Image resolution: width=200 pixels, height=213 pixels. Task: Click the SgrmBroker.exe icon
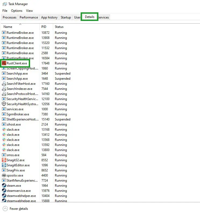pyautogui.click(x=4, y=114)
